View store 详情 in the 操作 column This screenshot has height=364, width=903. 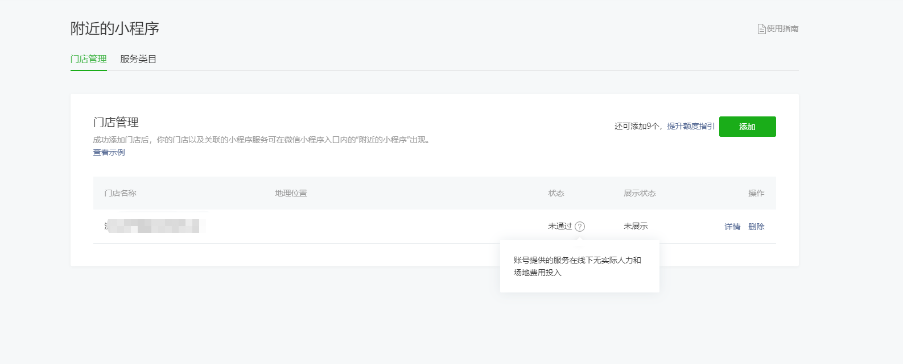[x=732, y=227]
